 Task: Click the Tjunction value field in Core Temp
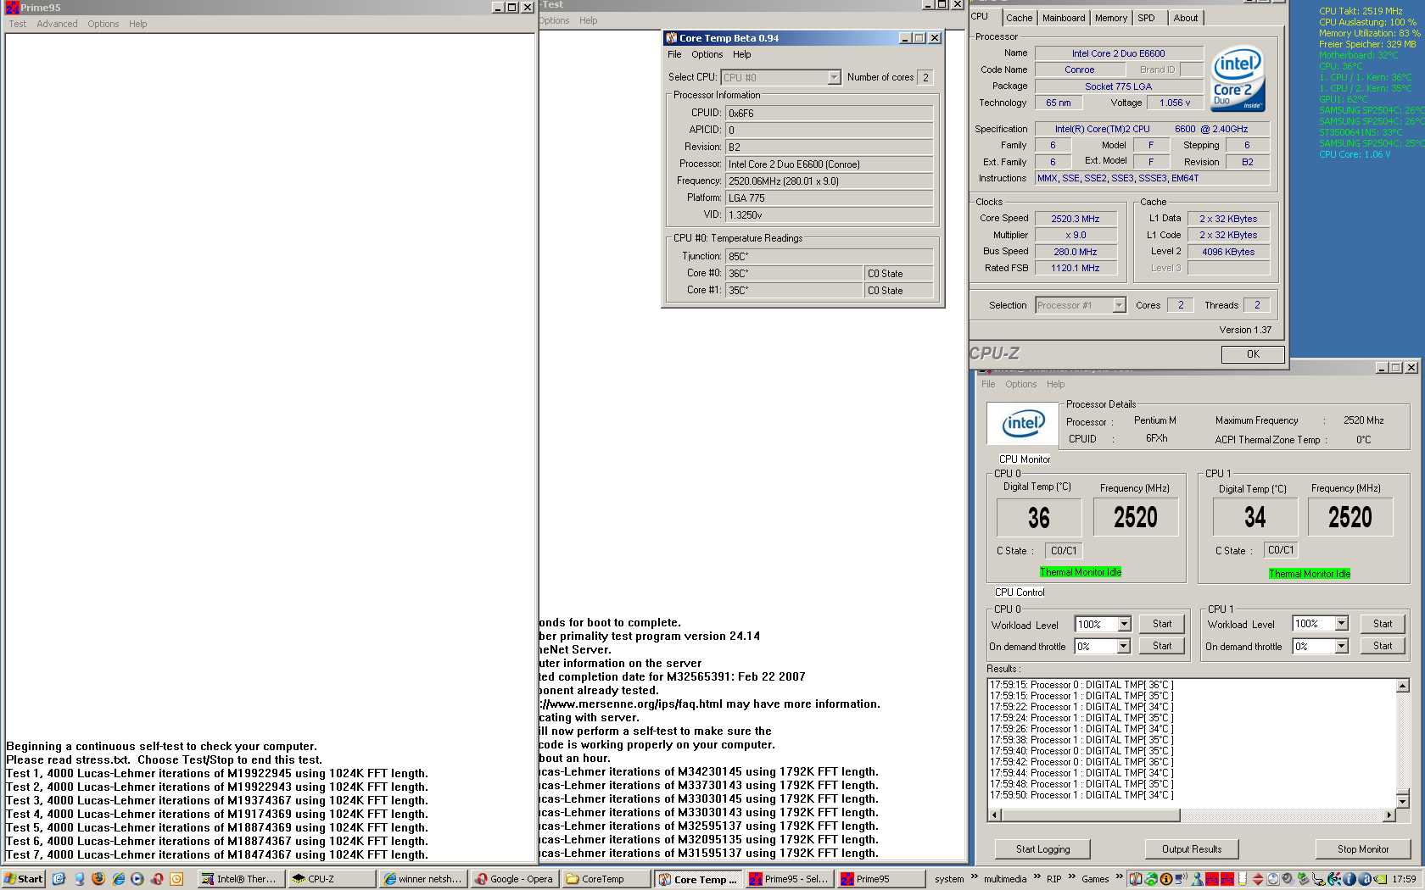(829, 256)
